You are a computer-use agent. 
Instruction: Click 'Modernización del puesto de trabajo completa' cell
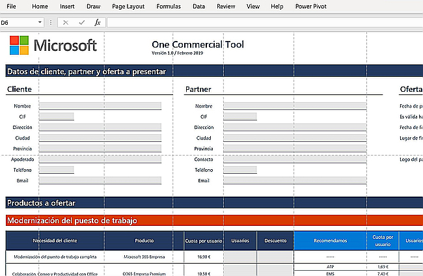(55, 257)
